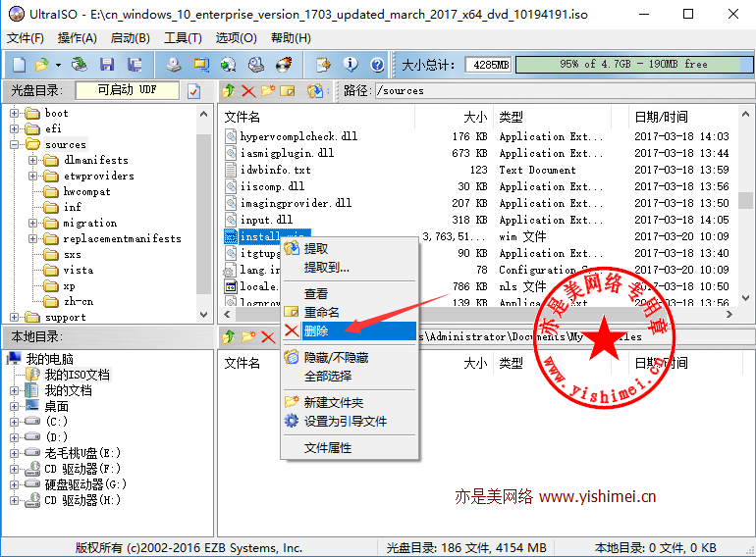Click the Save floppy disk icon
Screen dimensions: 756x557
point(107,64)
